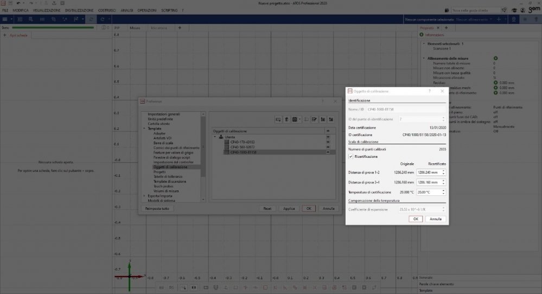This screenshot has height=294, width=542.
Task: Toggle eye visibility for CP40-170-43183
Action: click(x=328, y=142)
